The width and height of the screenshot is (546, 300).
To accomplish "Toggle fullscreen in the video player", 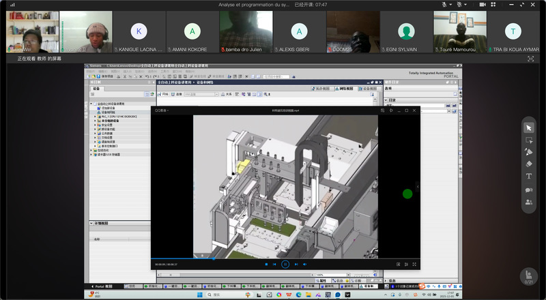I will 414,264.
